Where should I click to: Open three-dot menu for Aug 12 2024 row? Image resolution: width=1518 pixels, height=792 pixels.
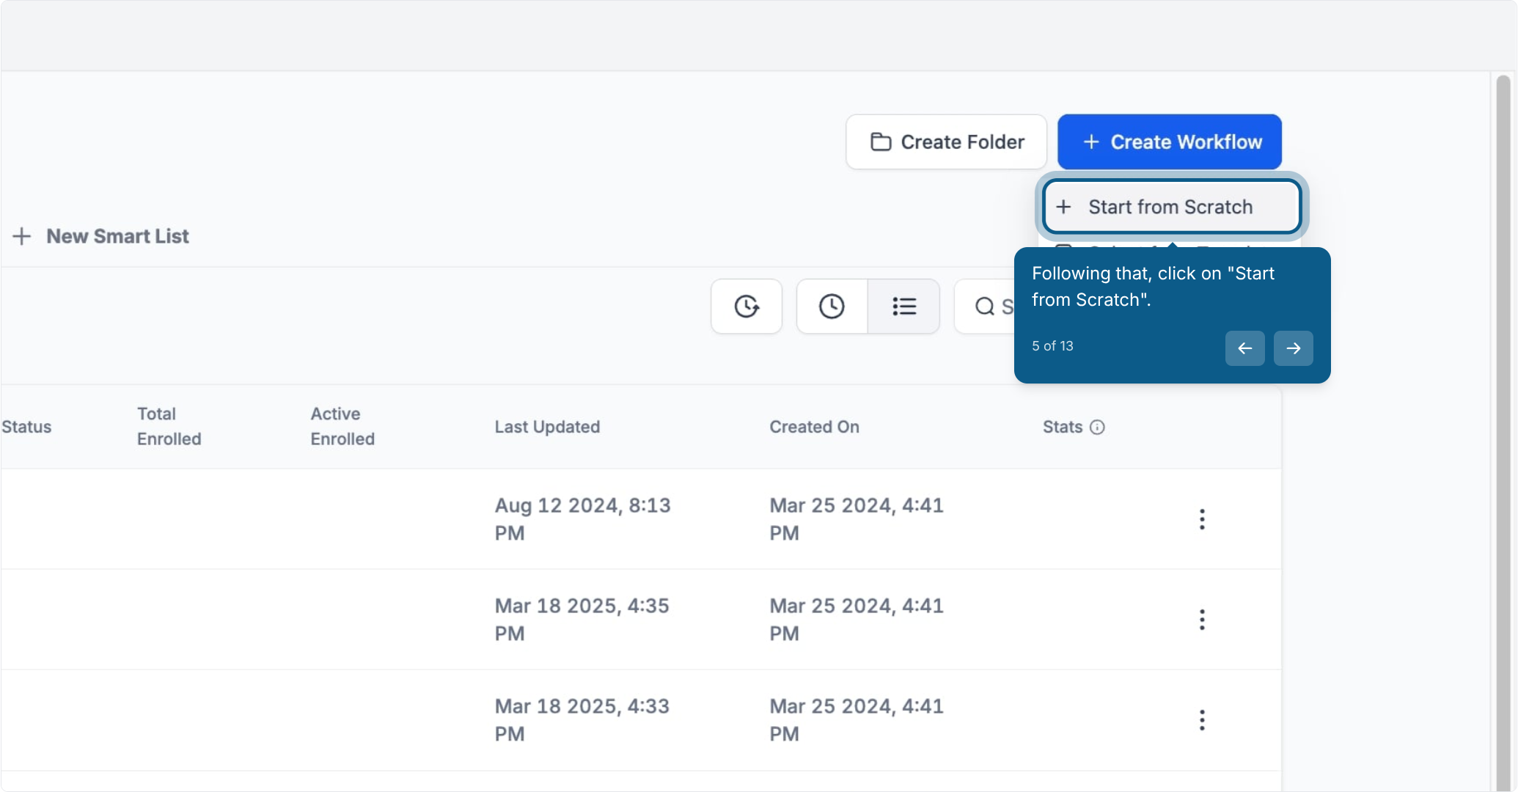[x=1202, y=519]
